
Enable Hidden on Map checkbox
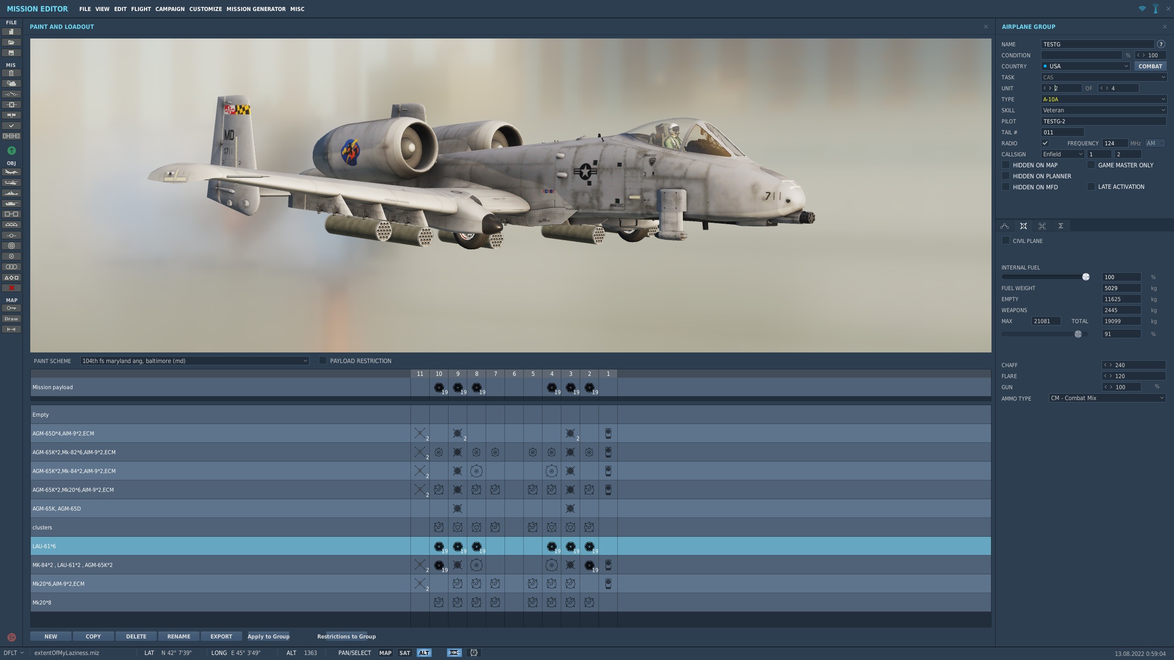[1006, 165]
